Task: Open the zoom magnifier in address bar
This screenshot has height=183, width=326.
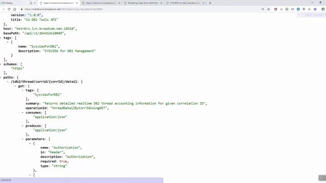Action: (263, 9)
